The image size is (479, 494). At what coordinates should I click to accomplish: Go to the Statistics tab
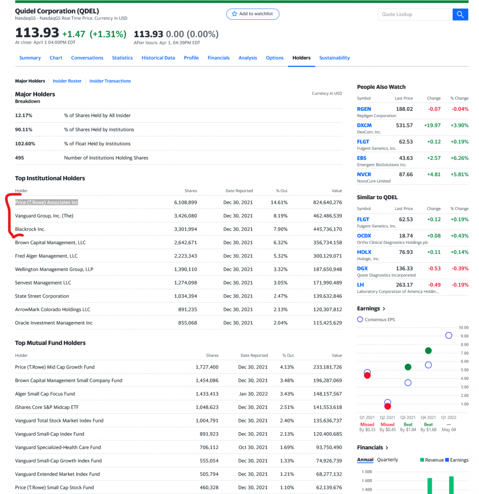click(x=122, y=58)
